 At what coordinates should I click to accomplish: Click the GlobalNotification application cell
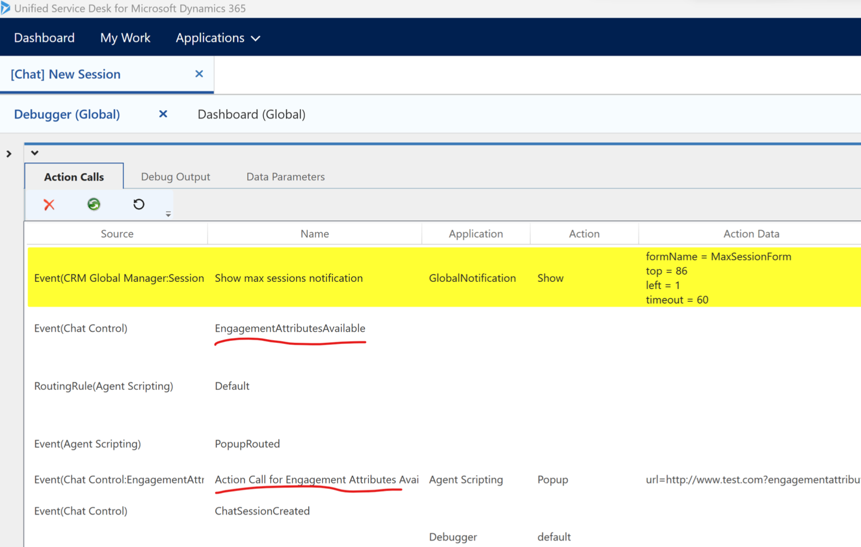click(472, 278)
